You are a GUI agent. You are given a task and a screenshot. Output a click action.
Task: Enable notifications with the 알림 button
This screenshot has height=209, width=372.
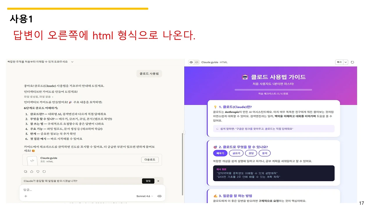148,181
